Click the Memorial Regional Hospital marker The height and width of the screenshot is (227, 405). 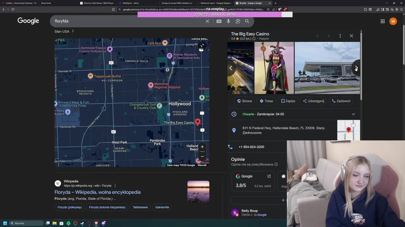click(x=151, y=85)
